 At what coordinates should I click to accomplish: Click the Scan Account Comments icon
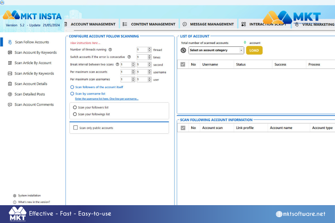(10, 104)
